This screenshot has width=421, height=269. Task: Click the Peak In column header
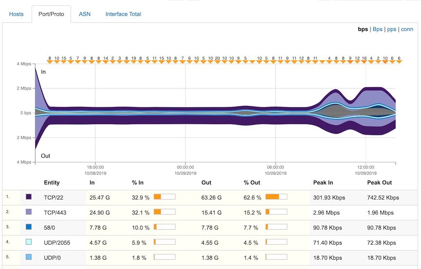[x=323, y=183]
